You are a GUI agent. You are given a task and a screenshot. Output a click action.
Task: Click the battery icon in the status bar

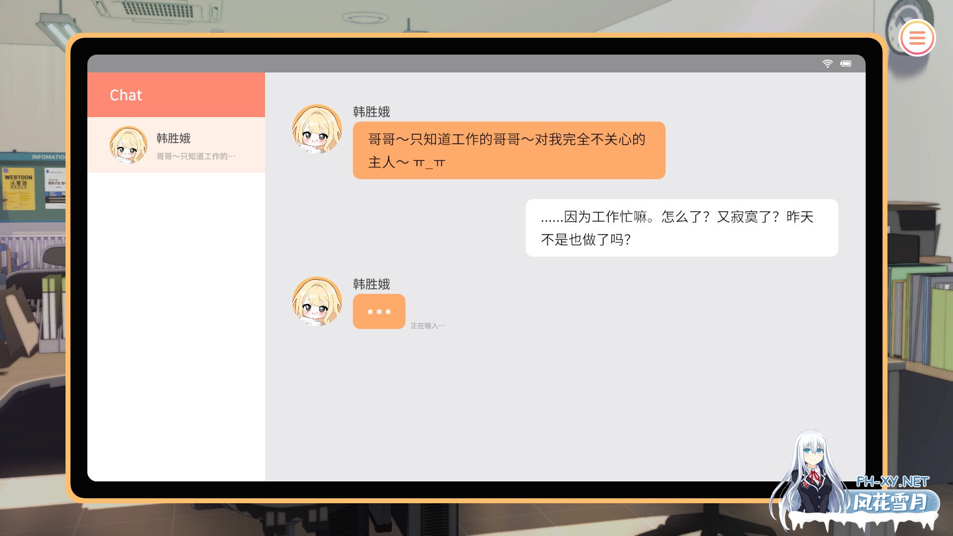845,64
